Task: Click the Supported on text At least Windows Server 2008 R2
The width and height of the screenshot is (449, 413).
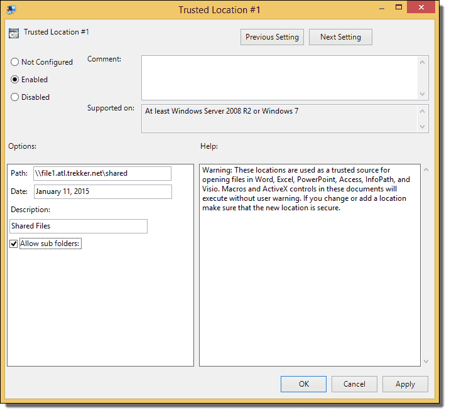Action: (198, 111)
